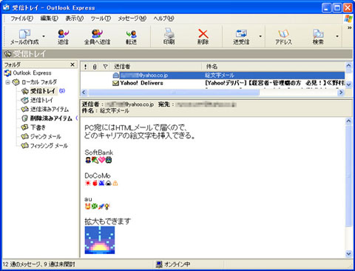Click the メールの作成 (compose mail) toolbar icon
Viewport: 355px width, 271px height.
(x=24, y=36)
